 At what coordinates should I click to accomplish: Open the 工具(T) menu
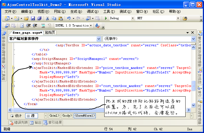tap(109, 12)
